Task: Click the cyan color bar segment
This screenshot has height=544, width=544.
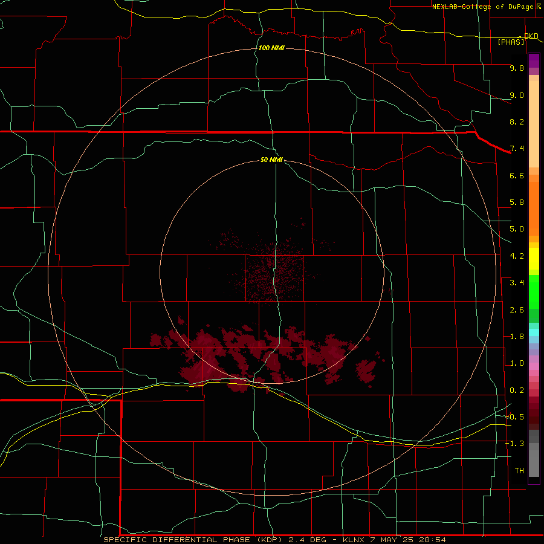Action: [534, 332]
